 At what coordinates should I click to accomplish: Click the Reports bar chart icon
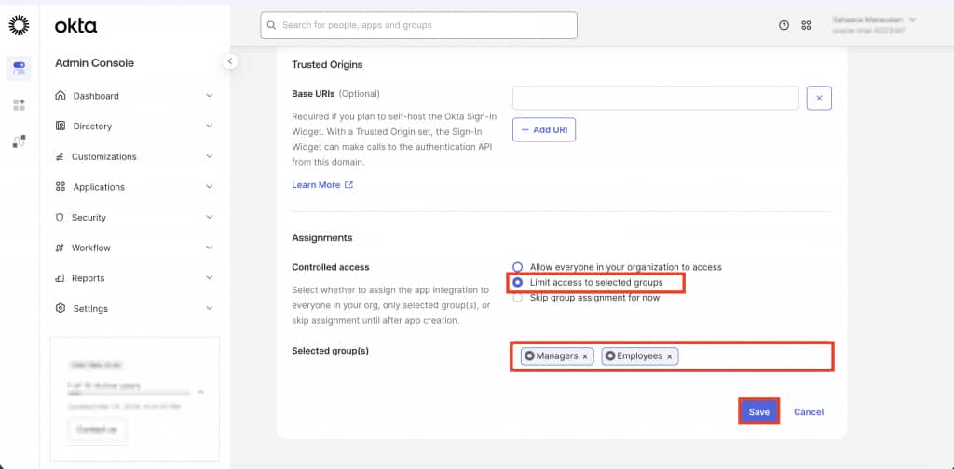[60, 278]
